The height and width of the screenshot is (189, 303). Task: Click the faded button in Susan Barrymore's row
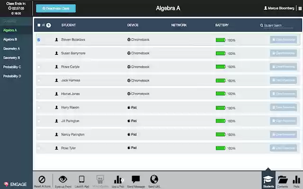[283, 53]
